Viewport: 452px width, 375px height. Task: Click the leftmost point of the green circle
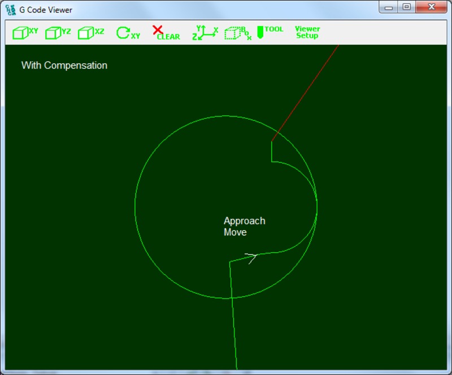pos(135,207)
